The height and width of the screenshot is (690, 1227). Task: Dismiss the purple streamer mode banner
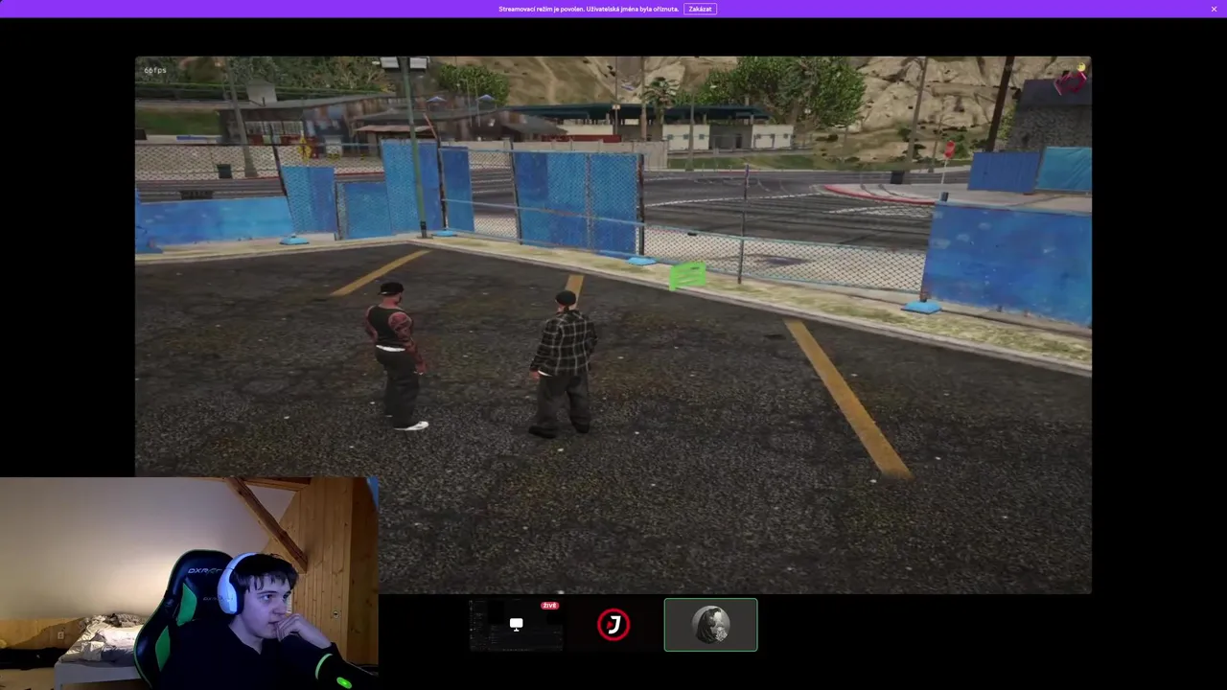(1214, 9)
